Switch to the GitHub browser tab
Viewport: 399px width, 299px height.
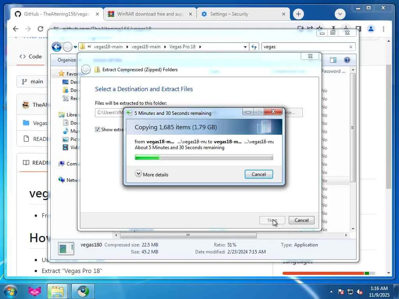(56, 14)
